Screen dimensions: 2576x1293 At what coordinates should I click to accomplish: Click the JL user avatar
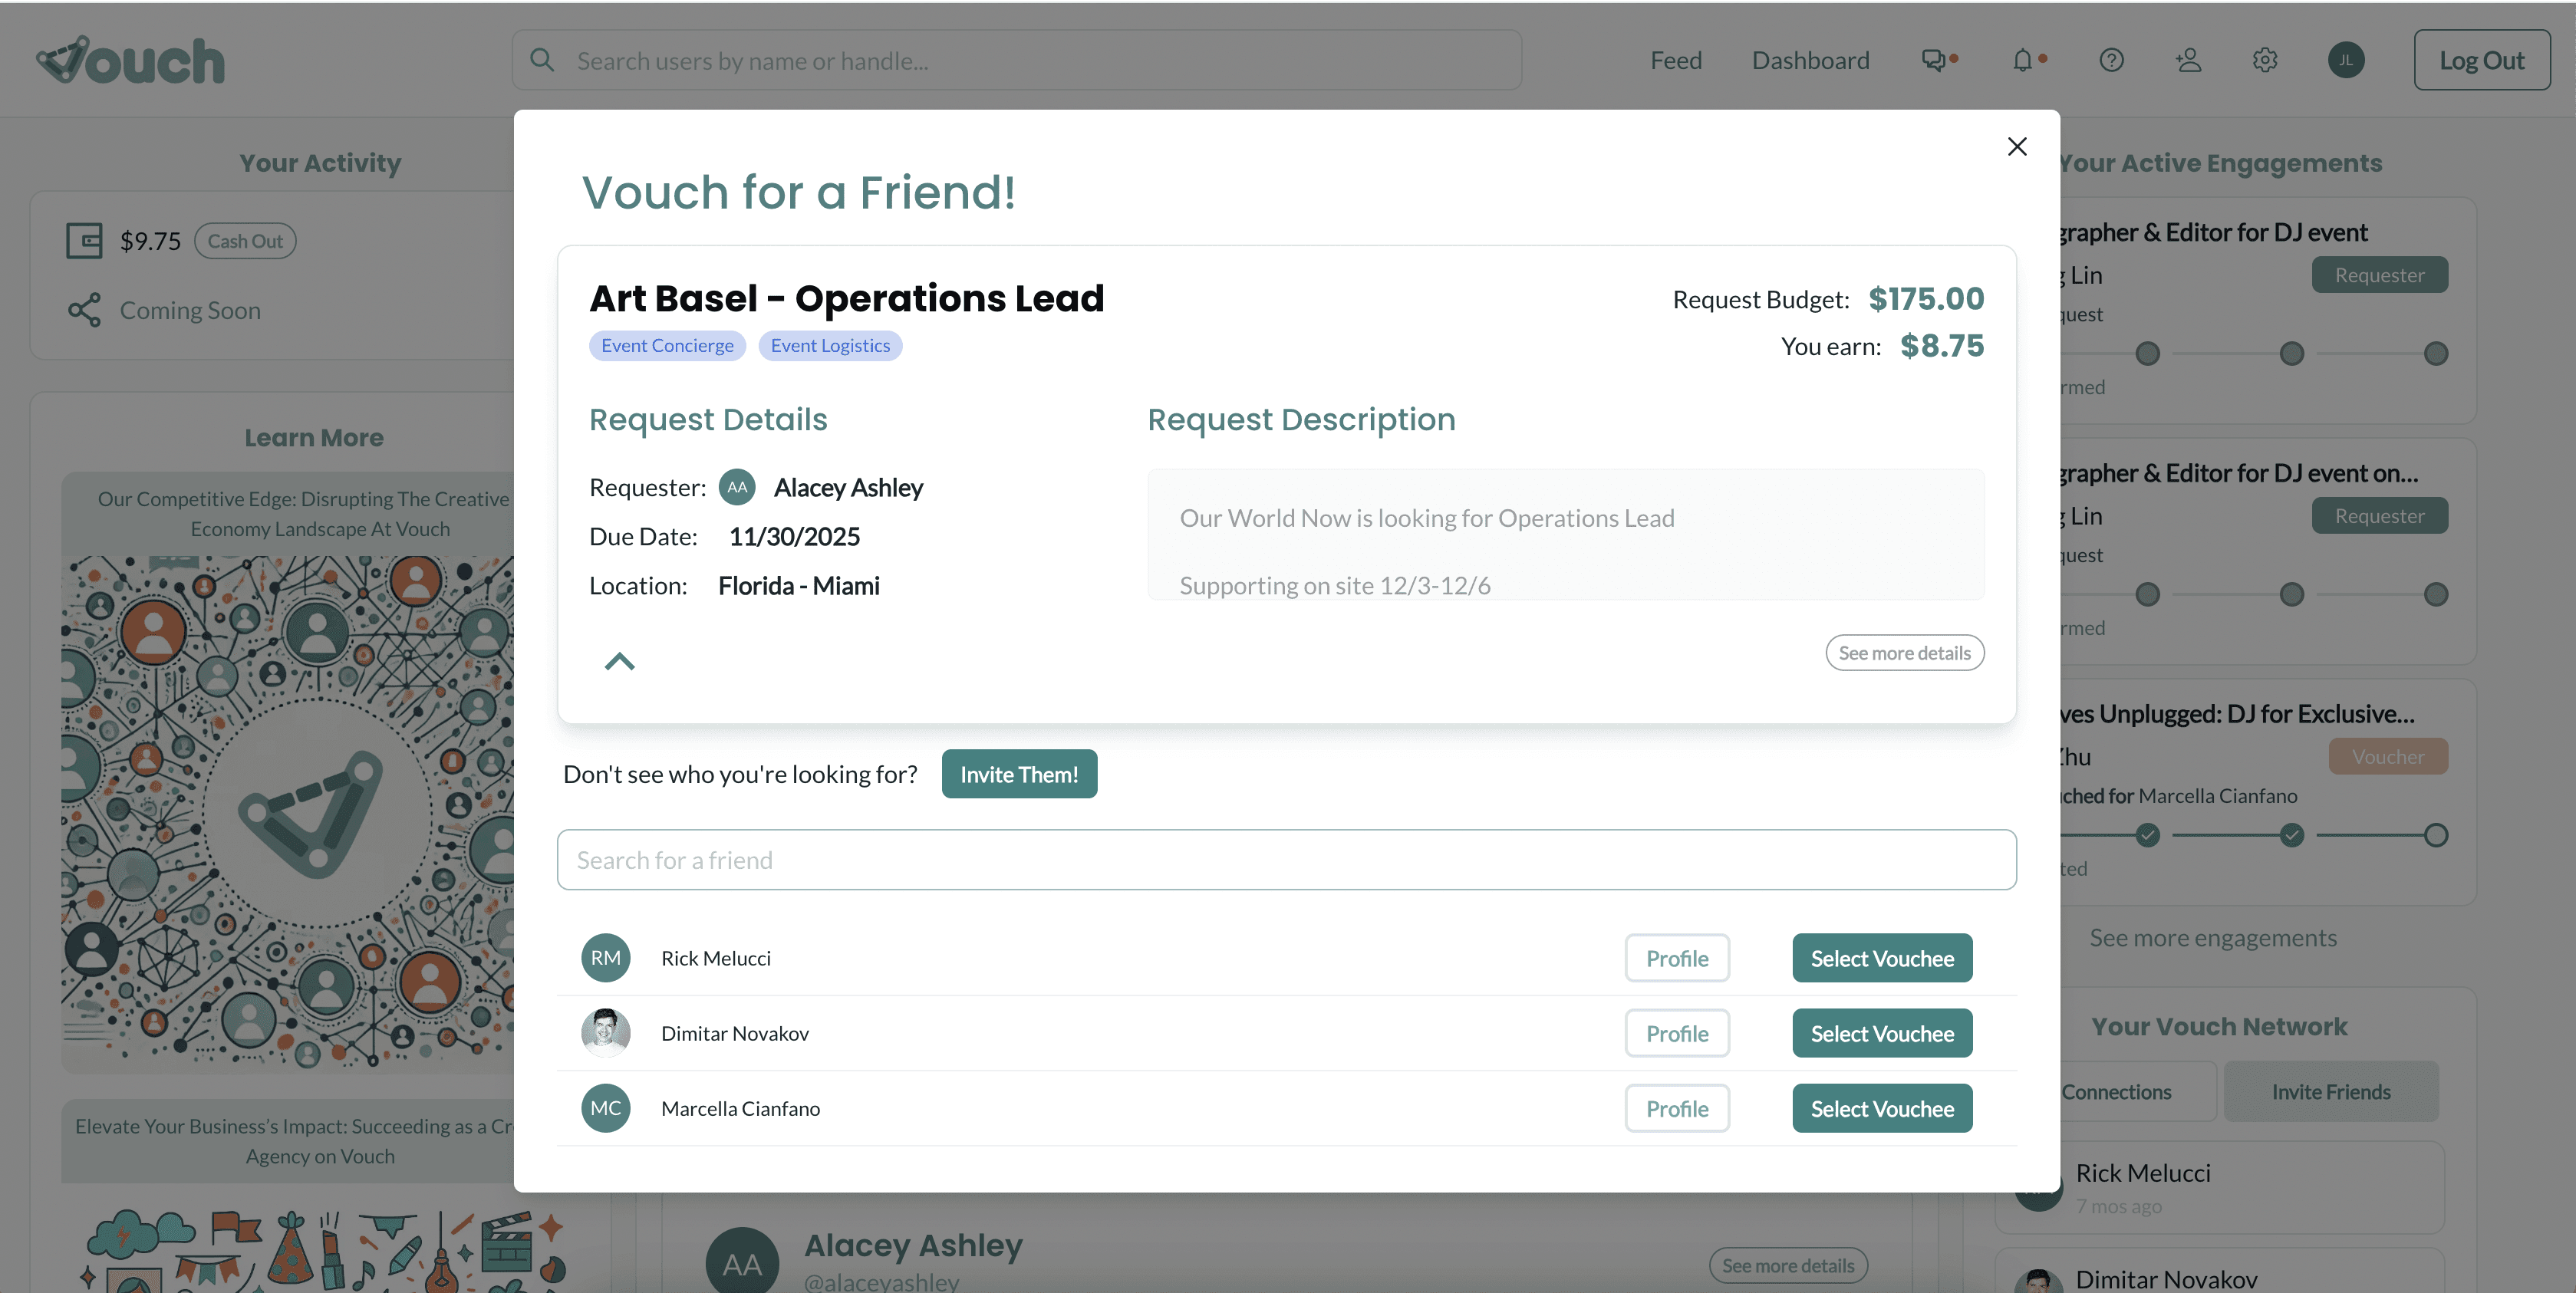coord(2345,61)
